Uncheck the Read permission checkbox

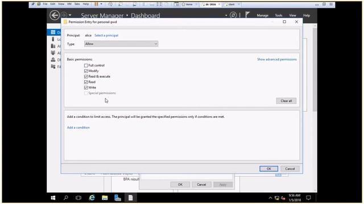[86, 82]
